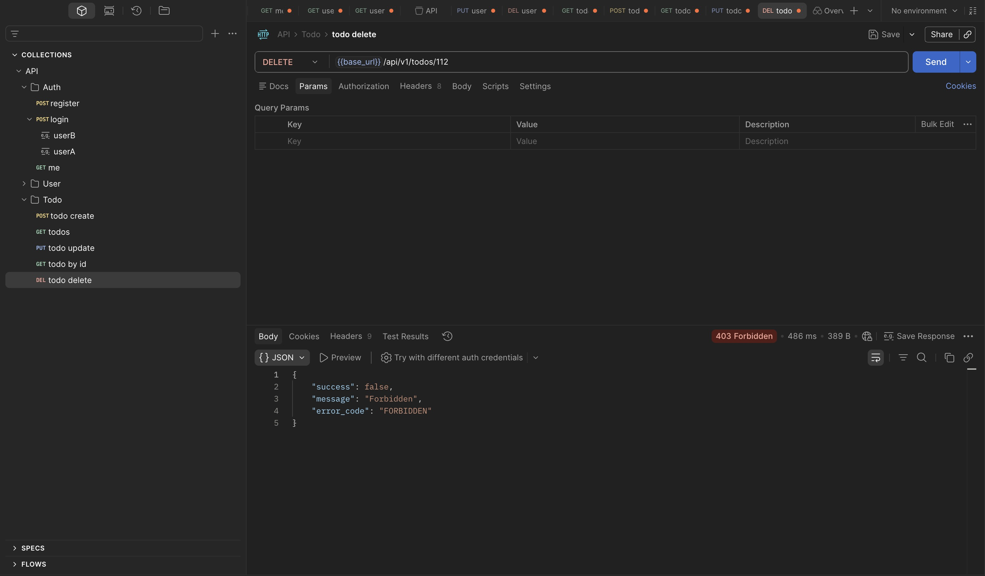Open the Save options dropdown arrow
This screenshot has width=985, height=576.
(912, 34)
